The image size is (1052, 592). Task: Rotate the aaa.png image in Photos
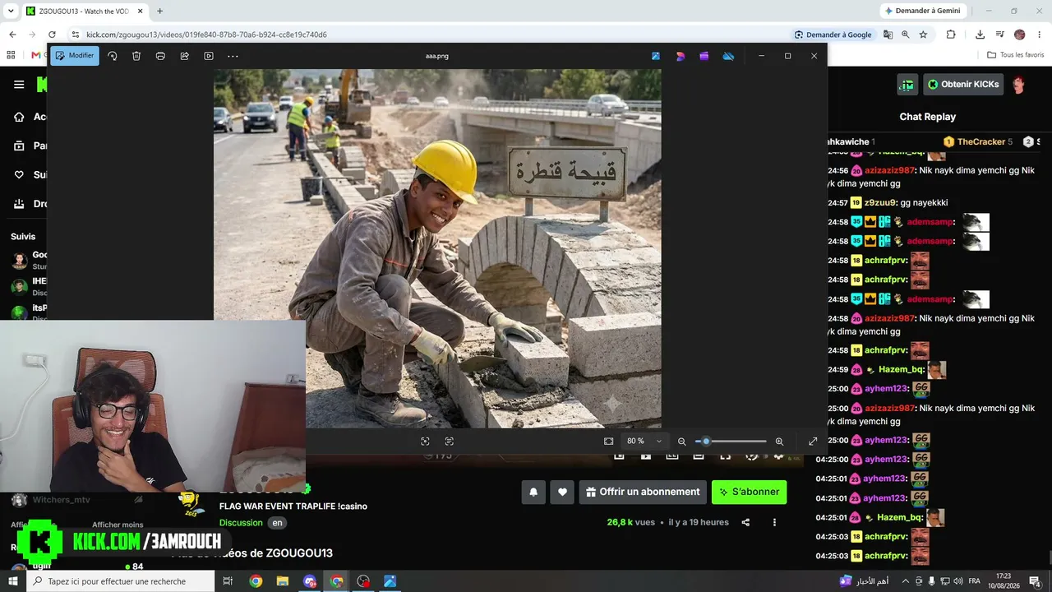[x=113, y=56]
